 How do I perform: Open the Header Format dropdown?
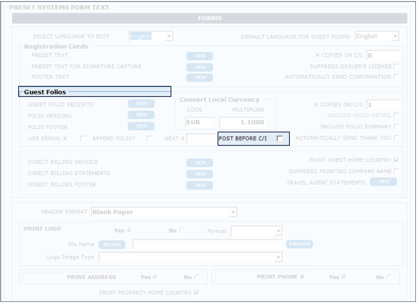(233, 212)
